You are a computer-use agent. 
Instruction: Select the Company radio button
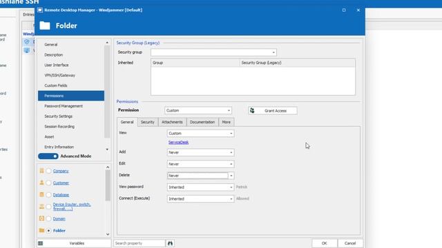(x=49, y=171)
